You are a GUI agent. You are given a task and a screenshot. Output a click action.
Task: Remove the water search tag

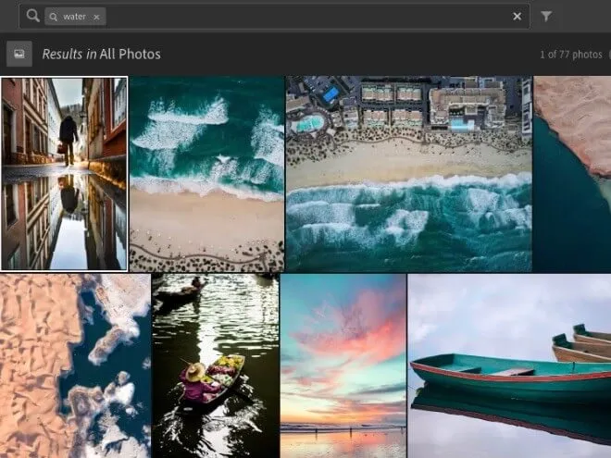click(96, 17)
